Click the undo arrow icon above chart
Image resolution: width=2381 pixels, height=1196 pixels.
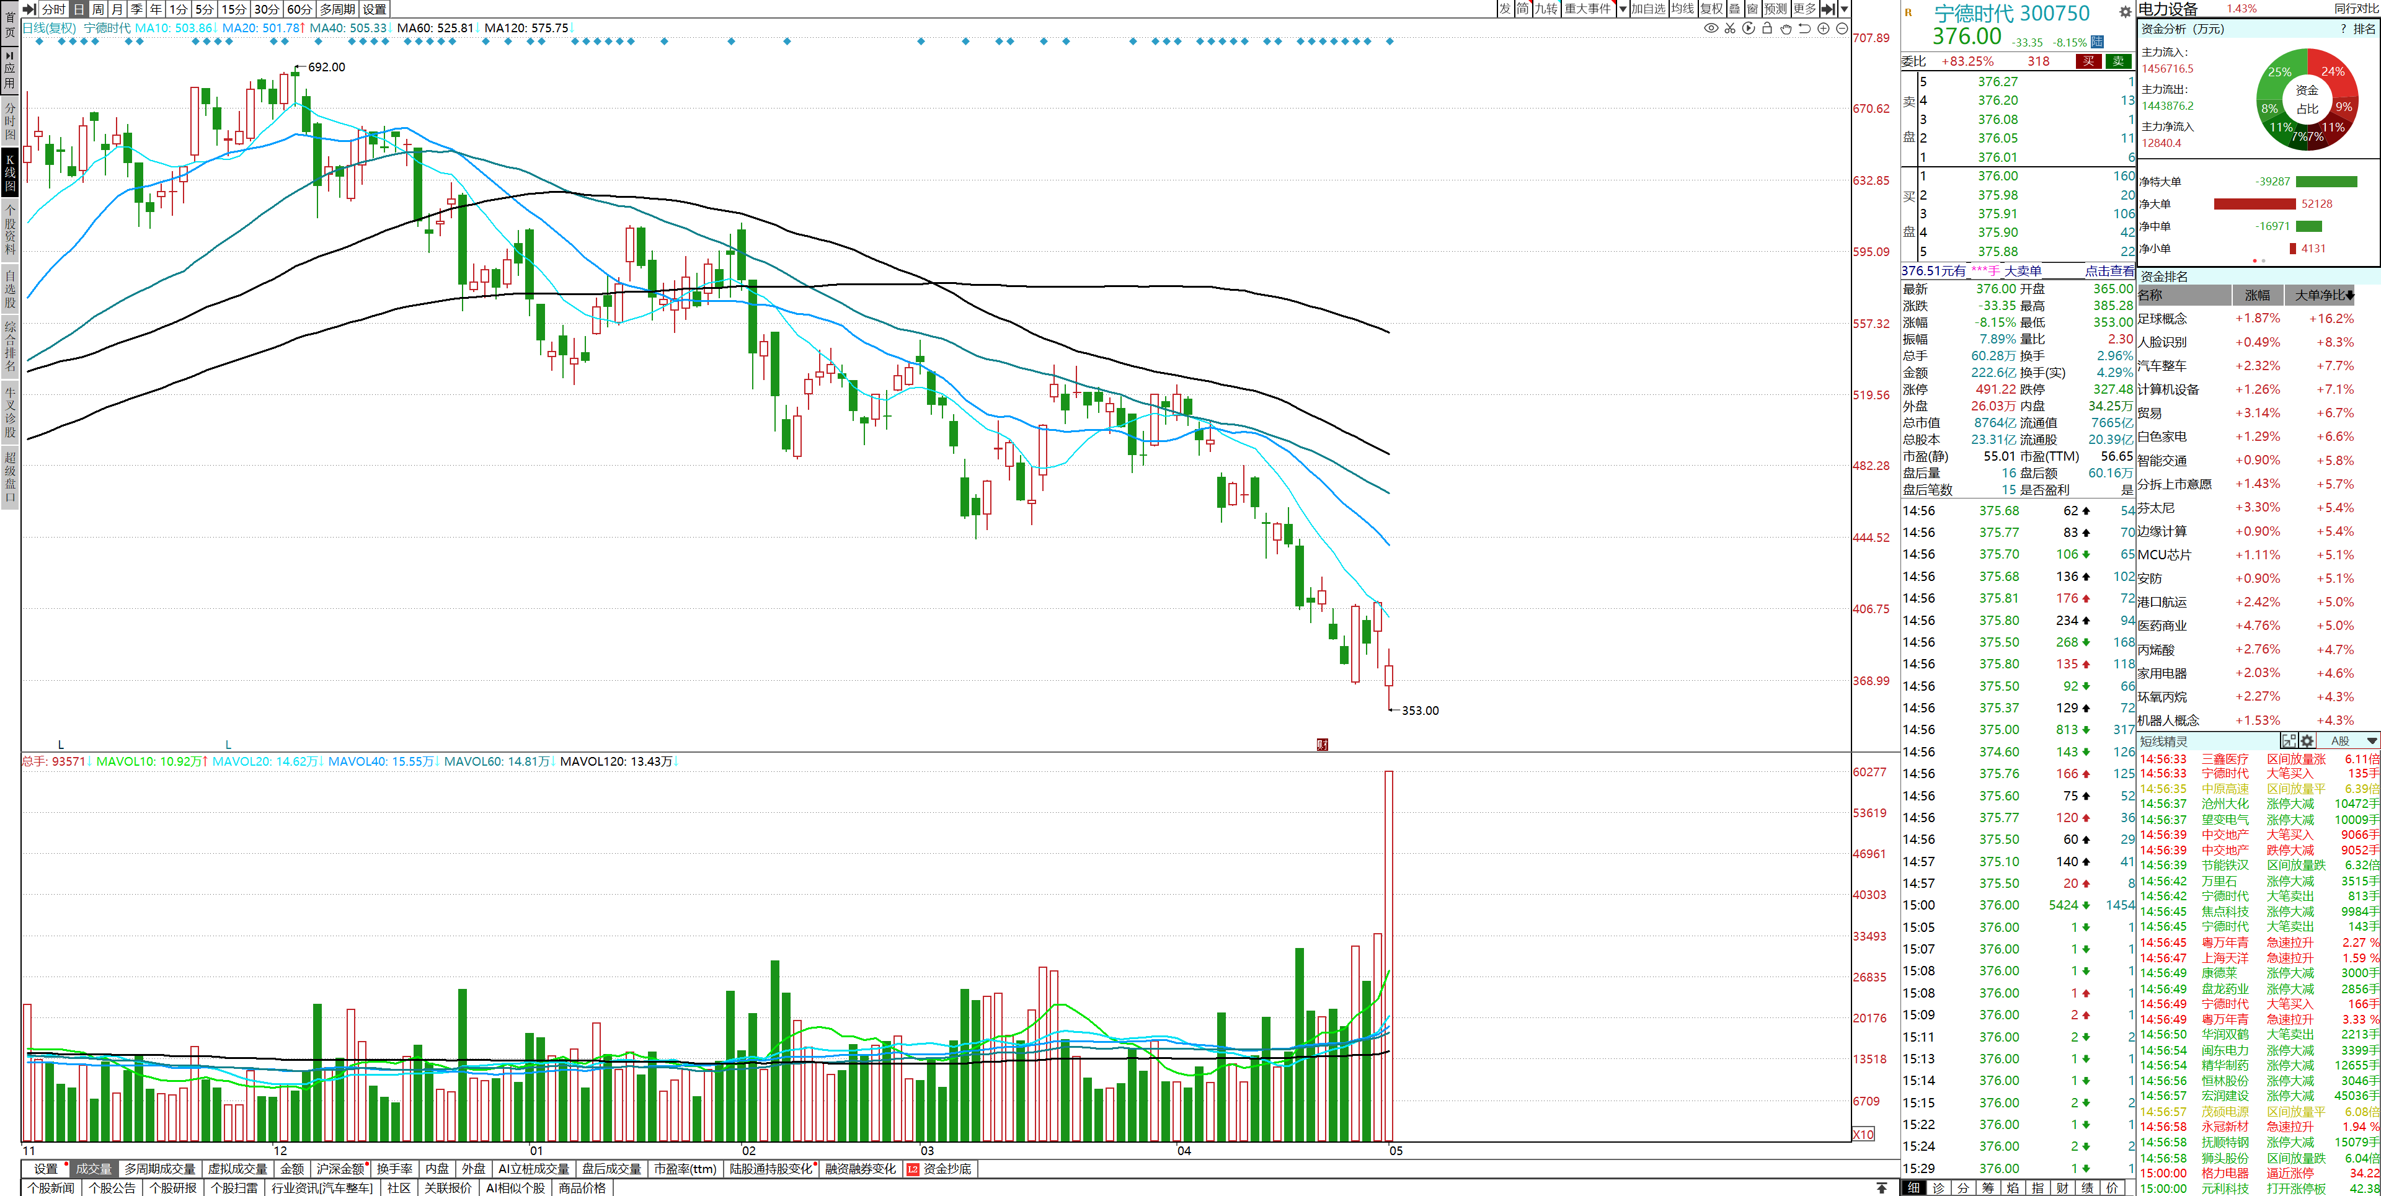(1804, 29)
